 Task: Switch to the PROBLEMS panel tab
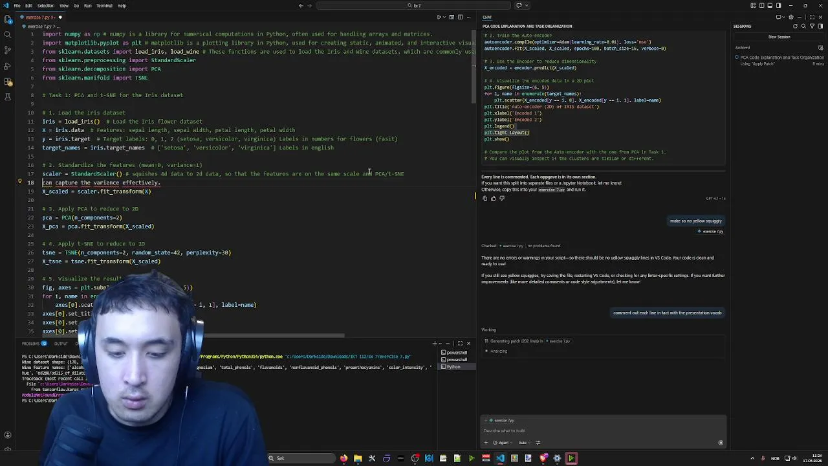(33, 344)
